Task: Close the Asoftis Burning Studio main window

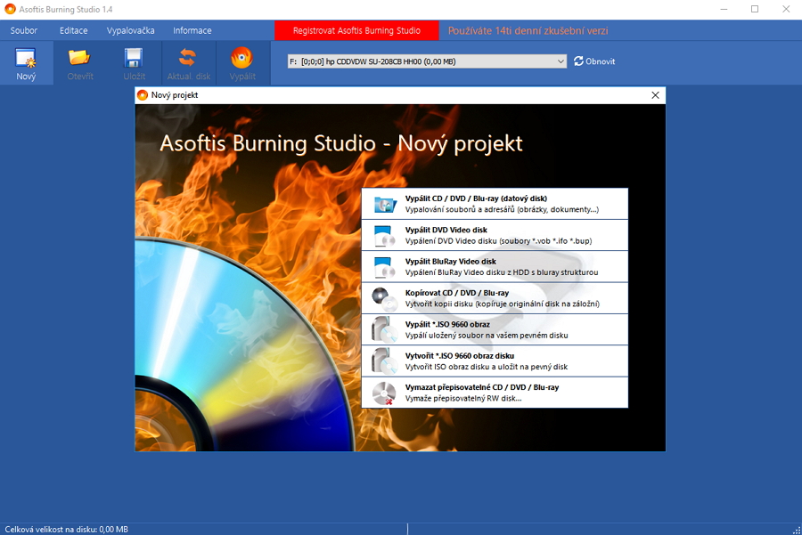Action: (x=786, y=9)
